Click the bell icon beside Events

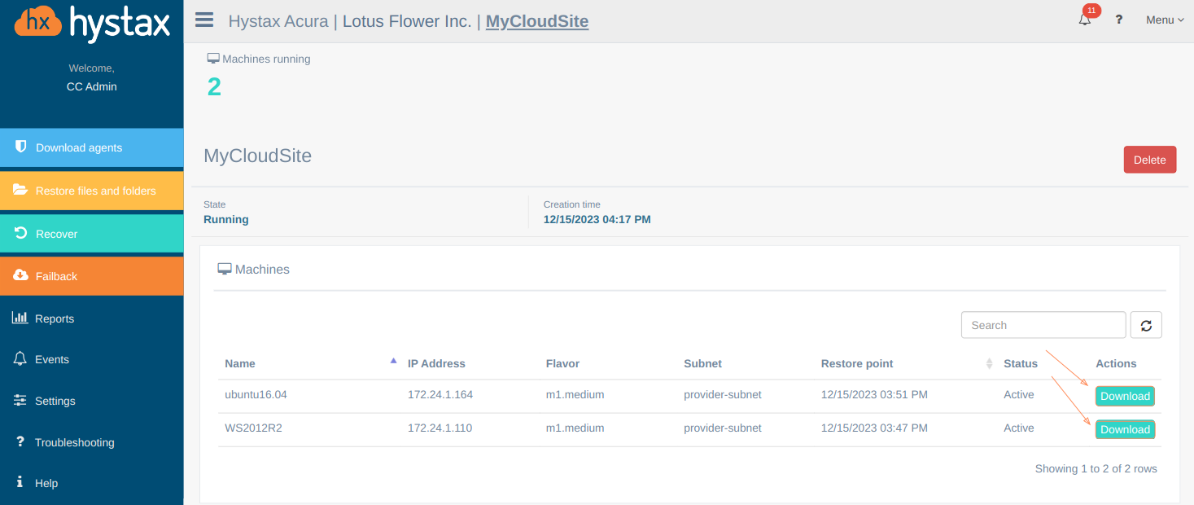click(20, 358)
